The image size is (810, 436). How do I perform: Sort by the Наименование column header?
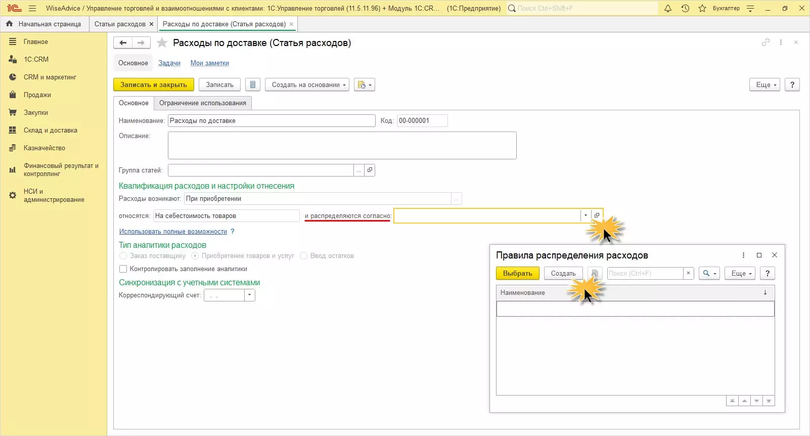[635, 293]
